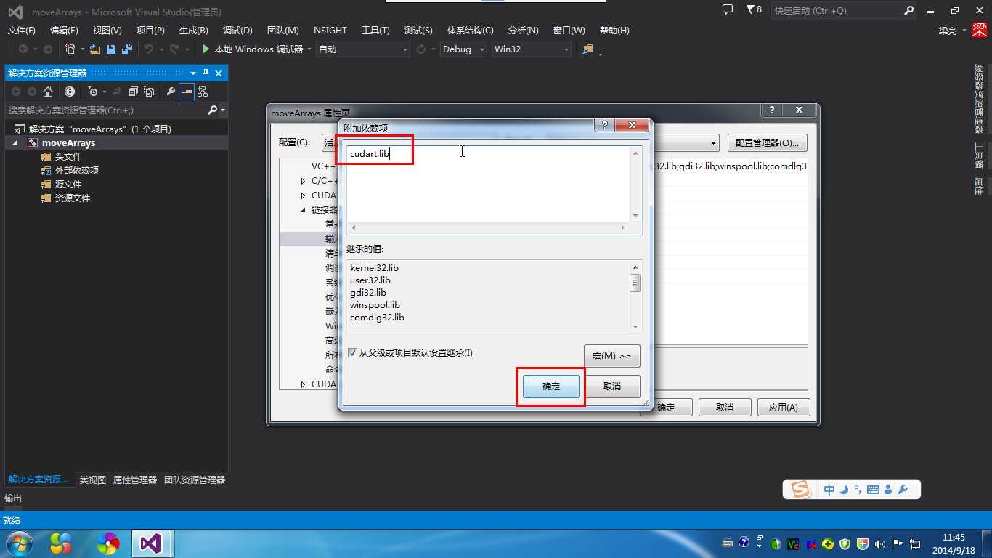This screenshot has width=992, height=558.
Task: Click 确定 in 附加依赖项 dialog
Action: (551, 387)
